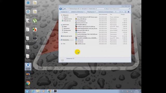Select Сеть in the navigation pane
Image resolution: width=166 pixels, height=93 pixels.
click(64, 44)
